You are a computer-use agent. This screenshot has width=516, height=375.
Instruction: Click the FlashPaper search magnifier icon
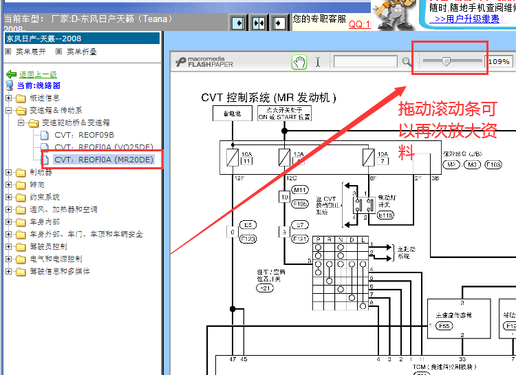click(x=407, y=61)
